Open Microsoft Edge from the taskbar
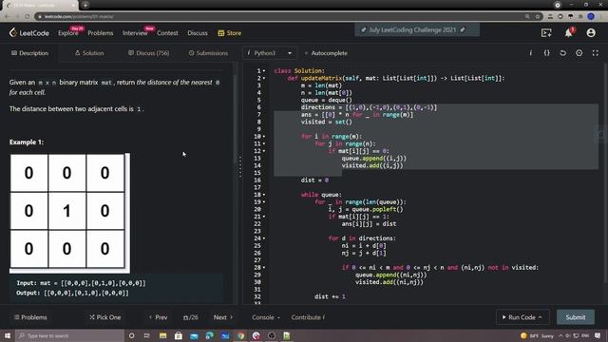Screen dimensions: 608x342 click(x=209, y=335)
